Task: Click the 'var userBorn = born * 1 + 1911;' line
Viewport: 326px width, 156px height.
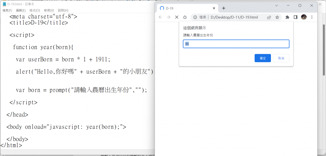Action: click(x=63, y=59)
